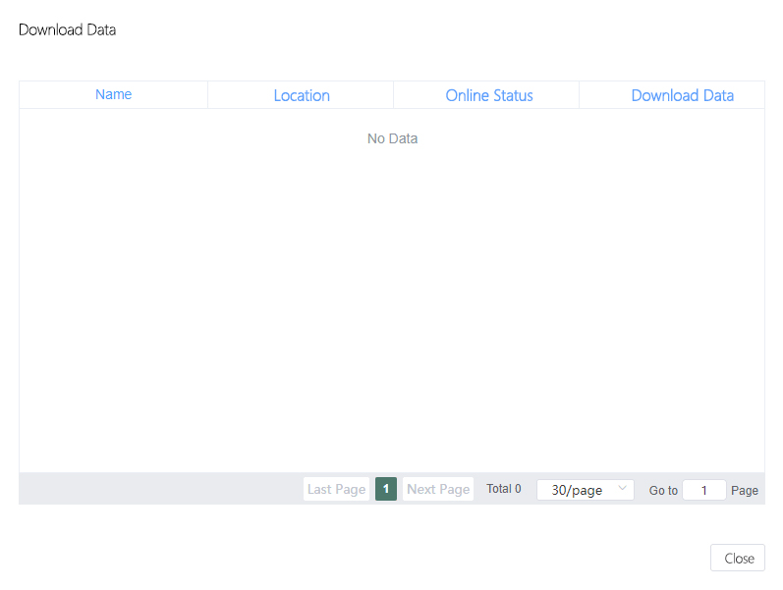Click the Name column header
The height and width of the screenshot is (590, 783).
point(113,95)
